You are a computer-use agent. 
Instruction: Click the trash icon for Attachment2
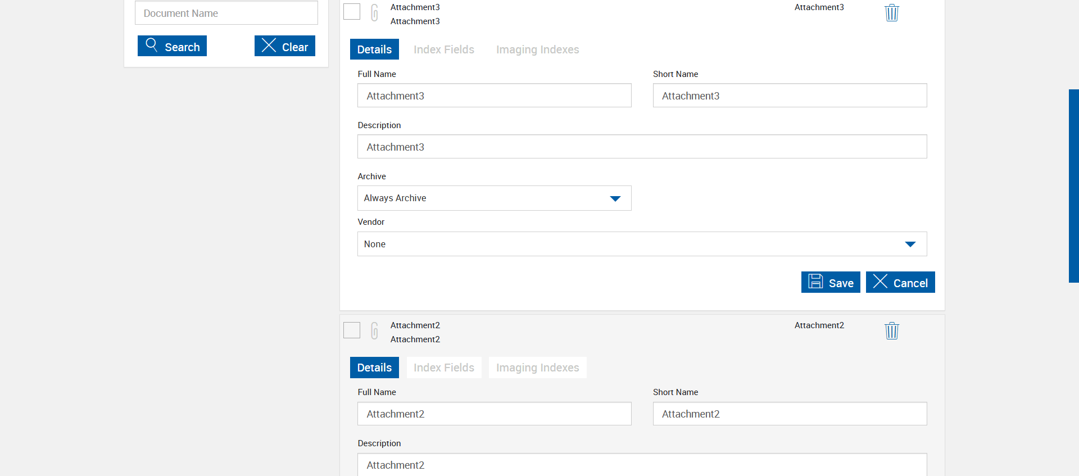pyautogui.click(x=891, y=330)
